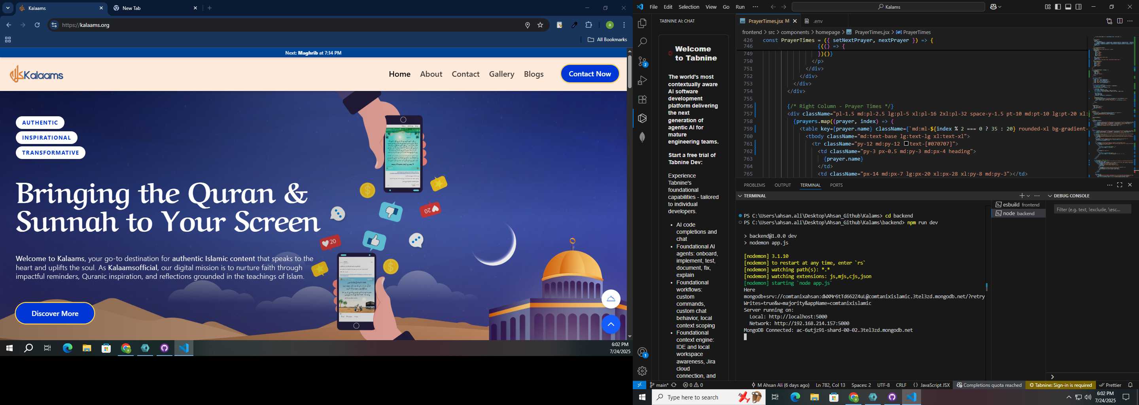Screen dimensions: 1139x405
Task: Open the MongoDB leaf icon in activity bar
Action: click(x=642, y=137)
